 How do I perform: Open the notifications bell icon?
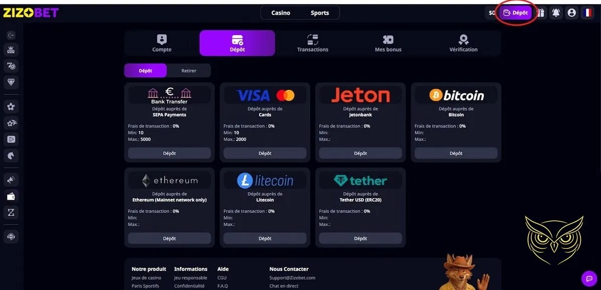pos(556,13)
